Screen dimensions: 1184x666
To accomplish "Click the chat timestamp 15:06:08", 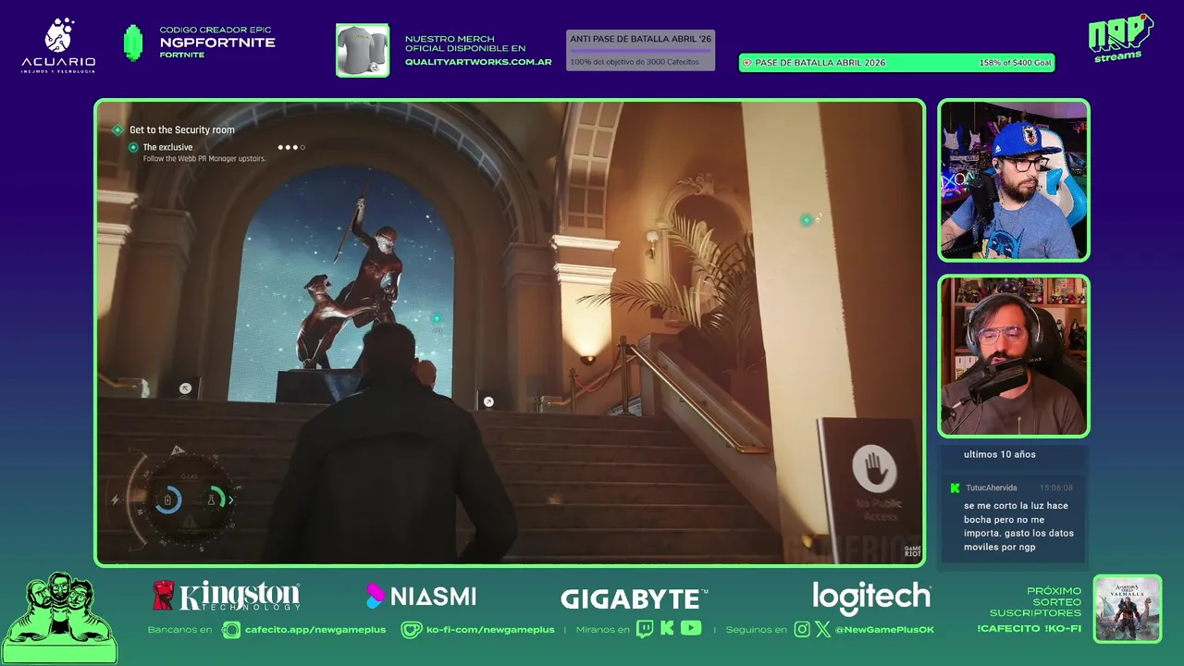I will (x=1055, y=487).
